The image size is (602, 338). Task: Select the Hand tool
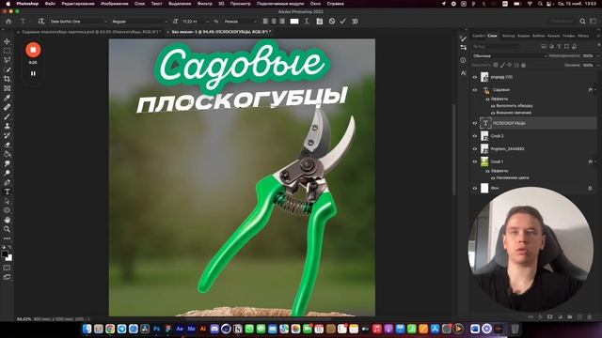pyautogui.click(x=7, y=220)
